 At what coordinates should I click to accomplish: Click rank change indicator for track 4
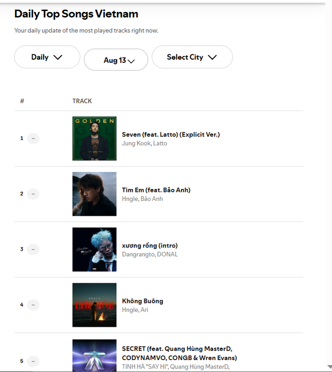pyautogui.click(x=33, y=305)
